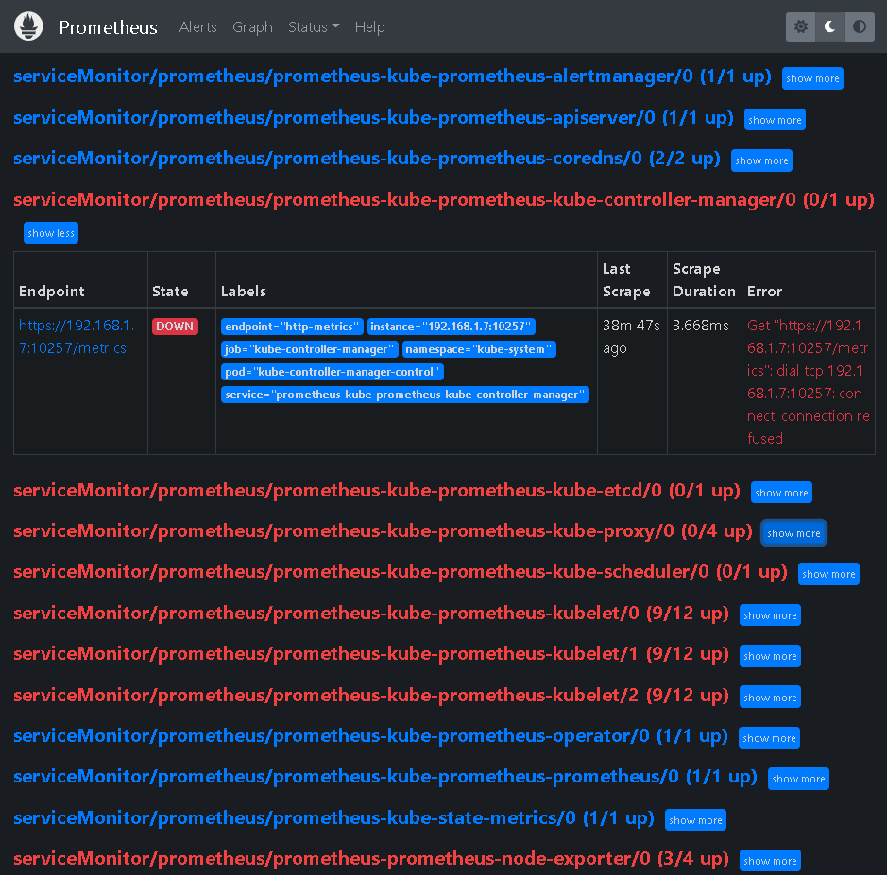Click the endpoint="http-metrics" label badge
The image size is (887, 875).
tap(292, 327)
